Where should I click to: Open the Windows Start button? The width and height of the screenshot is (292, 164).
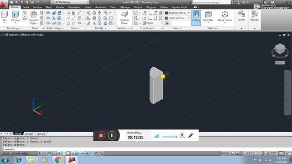click(5, 160)
